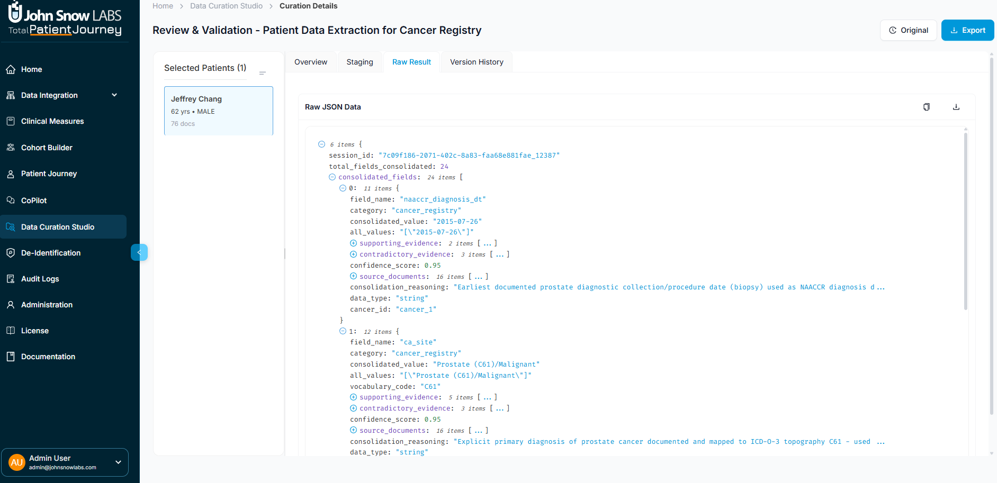Click the Export button
Viewport: 997px width, 483px height.
(x=967, y=30)
